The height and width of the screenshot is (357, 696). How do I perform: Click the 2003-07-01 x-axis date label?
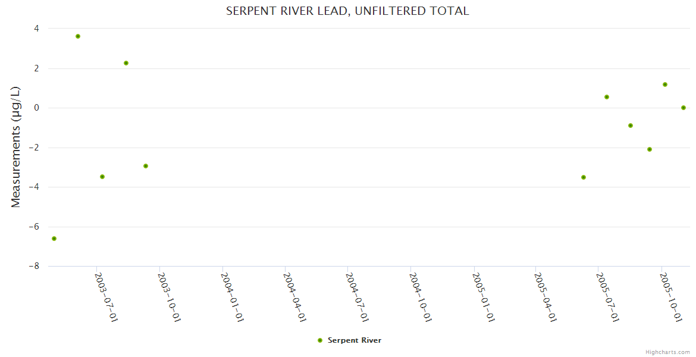pyautogui.click(x=107, y=297)
